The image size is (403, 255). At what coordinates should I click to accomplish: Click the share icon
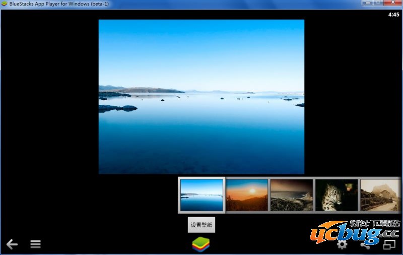(365, 244)
